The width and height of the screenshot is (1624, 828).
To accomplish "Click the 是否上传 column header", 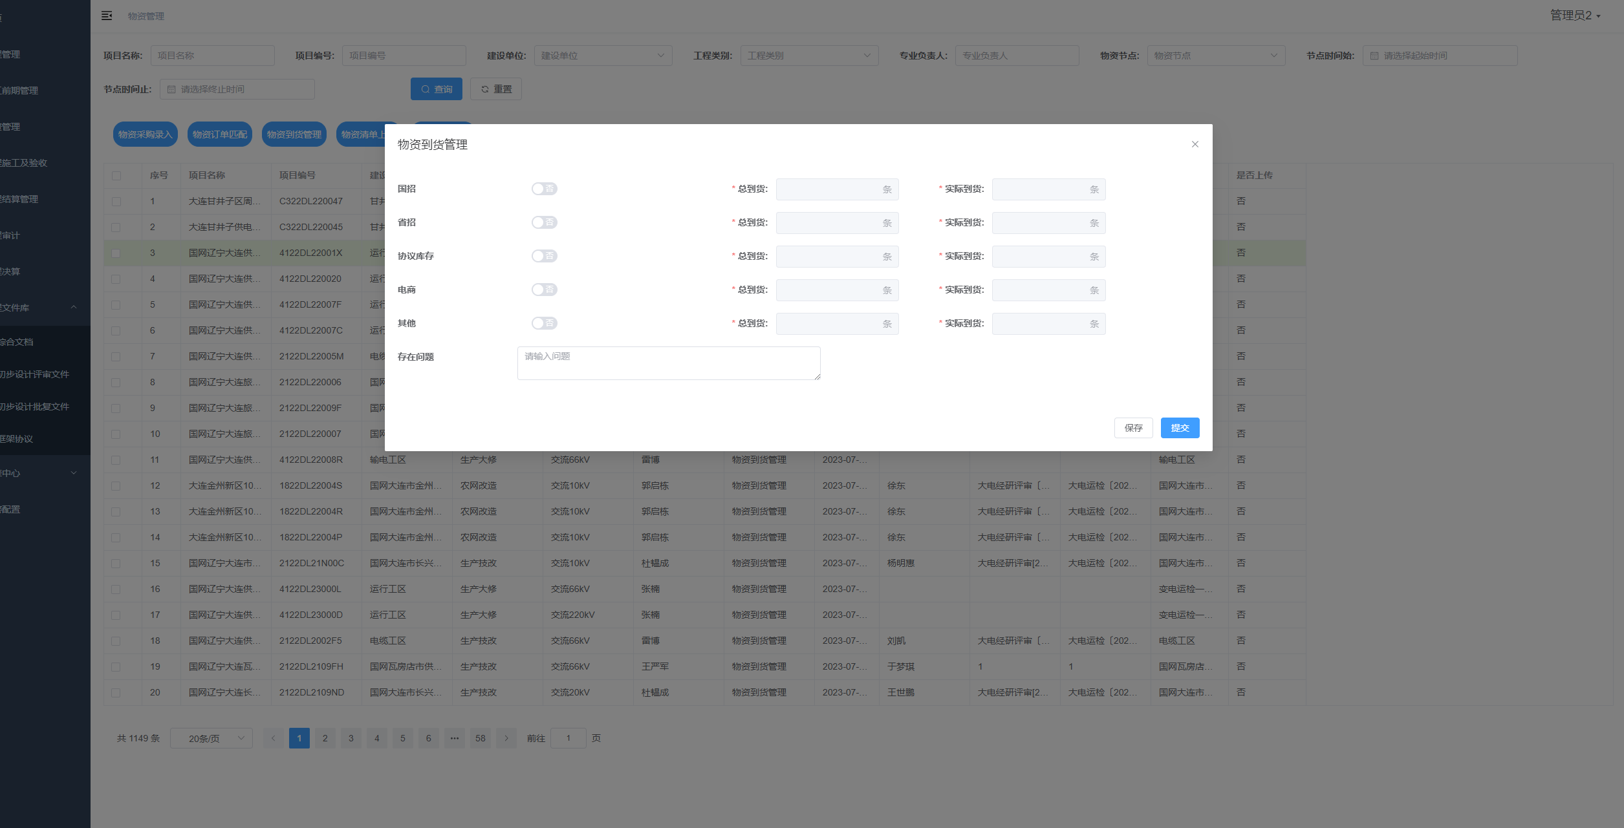I will 1255,175.
